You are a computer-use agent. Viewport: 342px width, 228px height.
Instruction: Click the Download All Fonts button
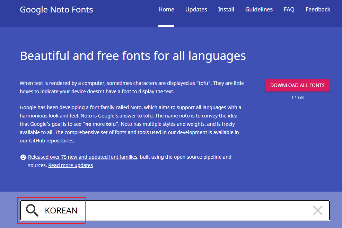pos(297,85)
